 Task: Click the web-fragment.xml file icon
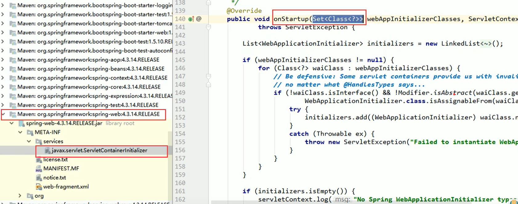[39, 187]
